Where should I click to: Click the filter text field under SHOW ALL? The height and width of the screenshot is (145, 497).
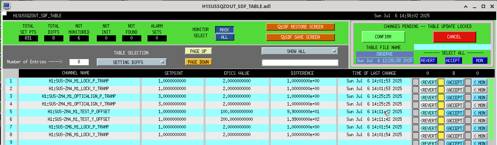(x=300, y=63)
